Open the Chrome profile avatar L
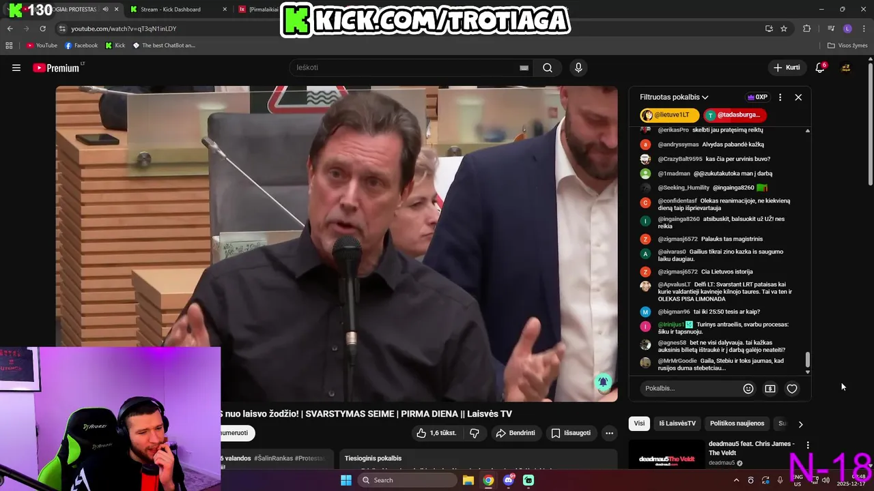 [x=847, y=29]
